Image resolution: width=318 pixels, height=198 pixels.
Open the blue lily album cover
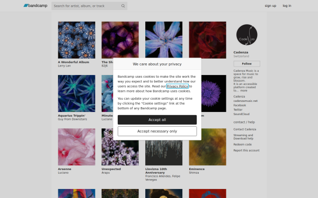164,40
